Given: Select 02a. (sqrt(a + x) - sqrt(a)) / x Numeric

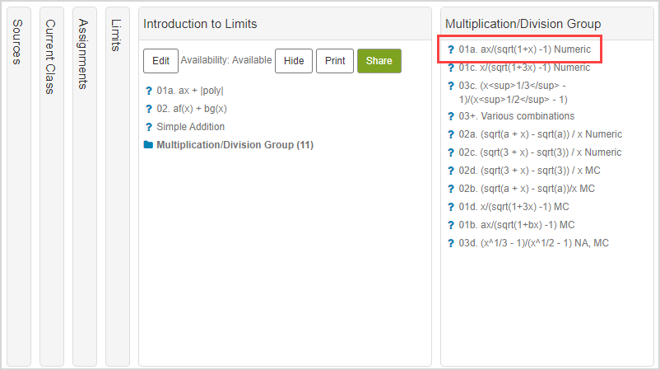Looking at the screenshot, I should [x=540, y=134].
